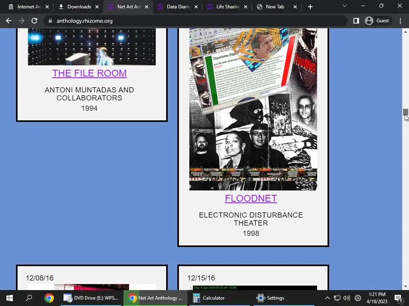Open Calculator from the taskbar
409x306 pixels.
pyautogui.click(x=219, y=298)
